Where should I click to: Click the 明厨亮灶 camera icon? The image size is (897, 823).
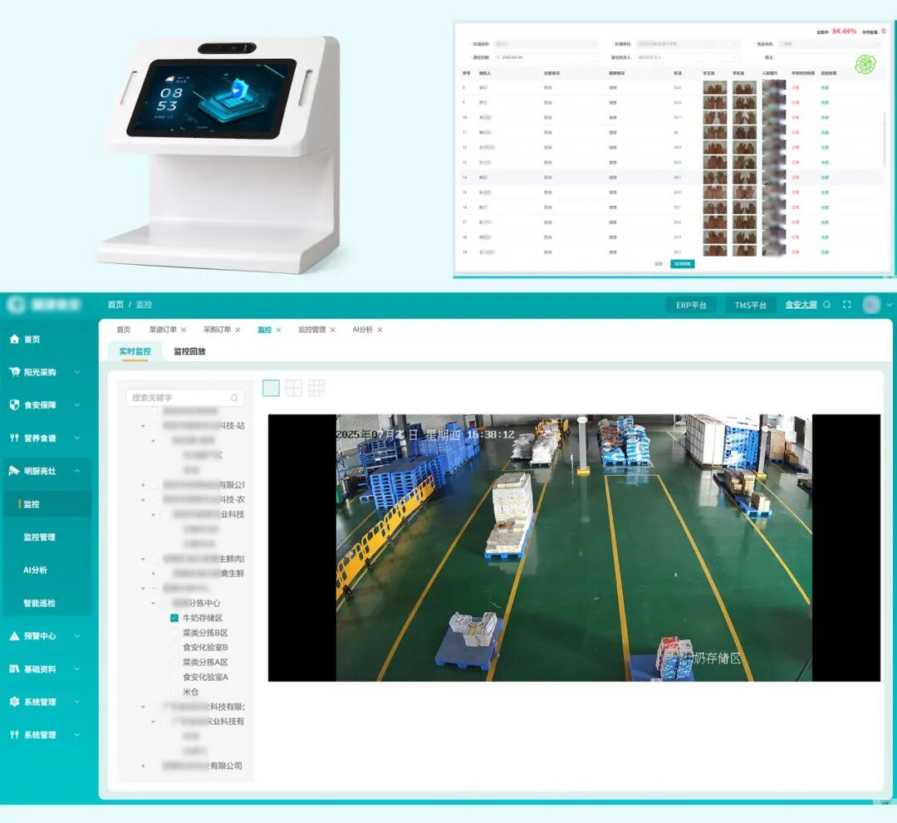15,471
